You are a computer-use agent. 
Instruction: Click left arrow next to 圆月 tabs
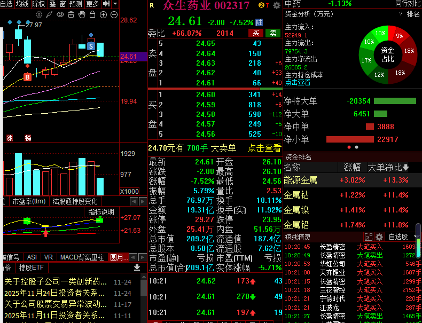pyautogui.click(x=134, y=257)
